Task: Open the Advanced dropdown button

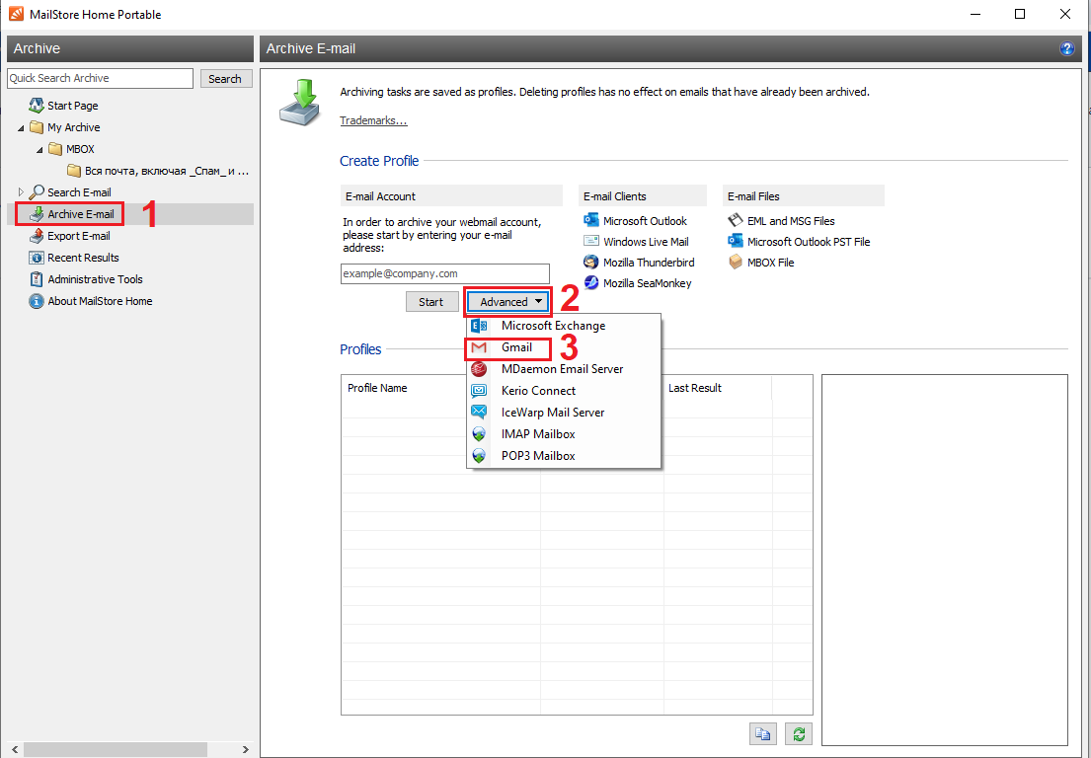Action: coord(507,302)
